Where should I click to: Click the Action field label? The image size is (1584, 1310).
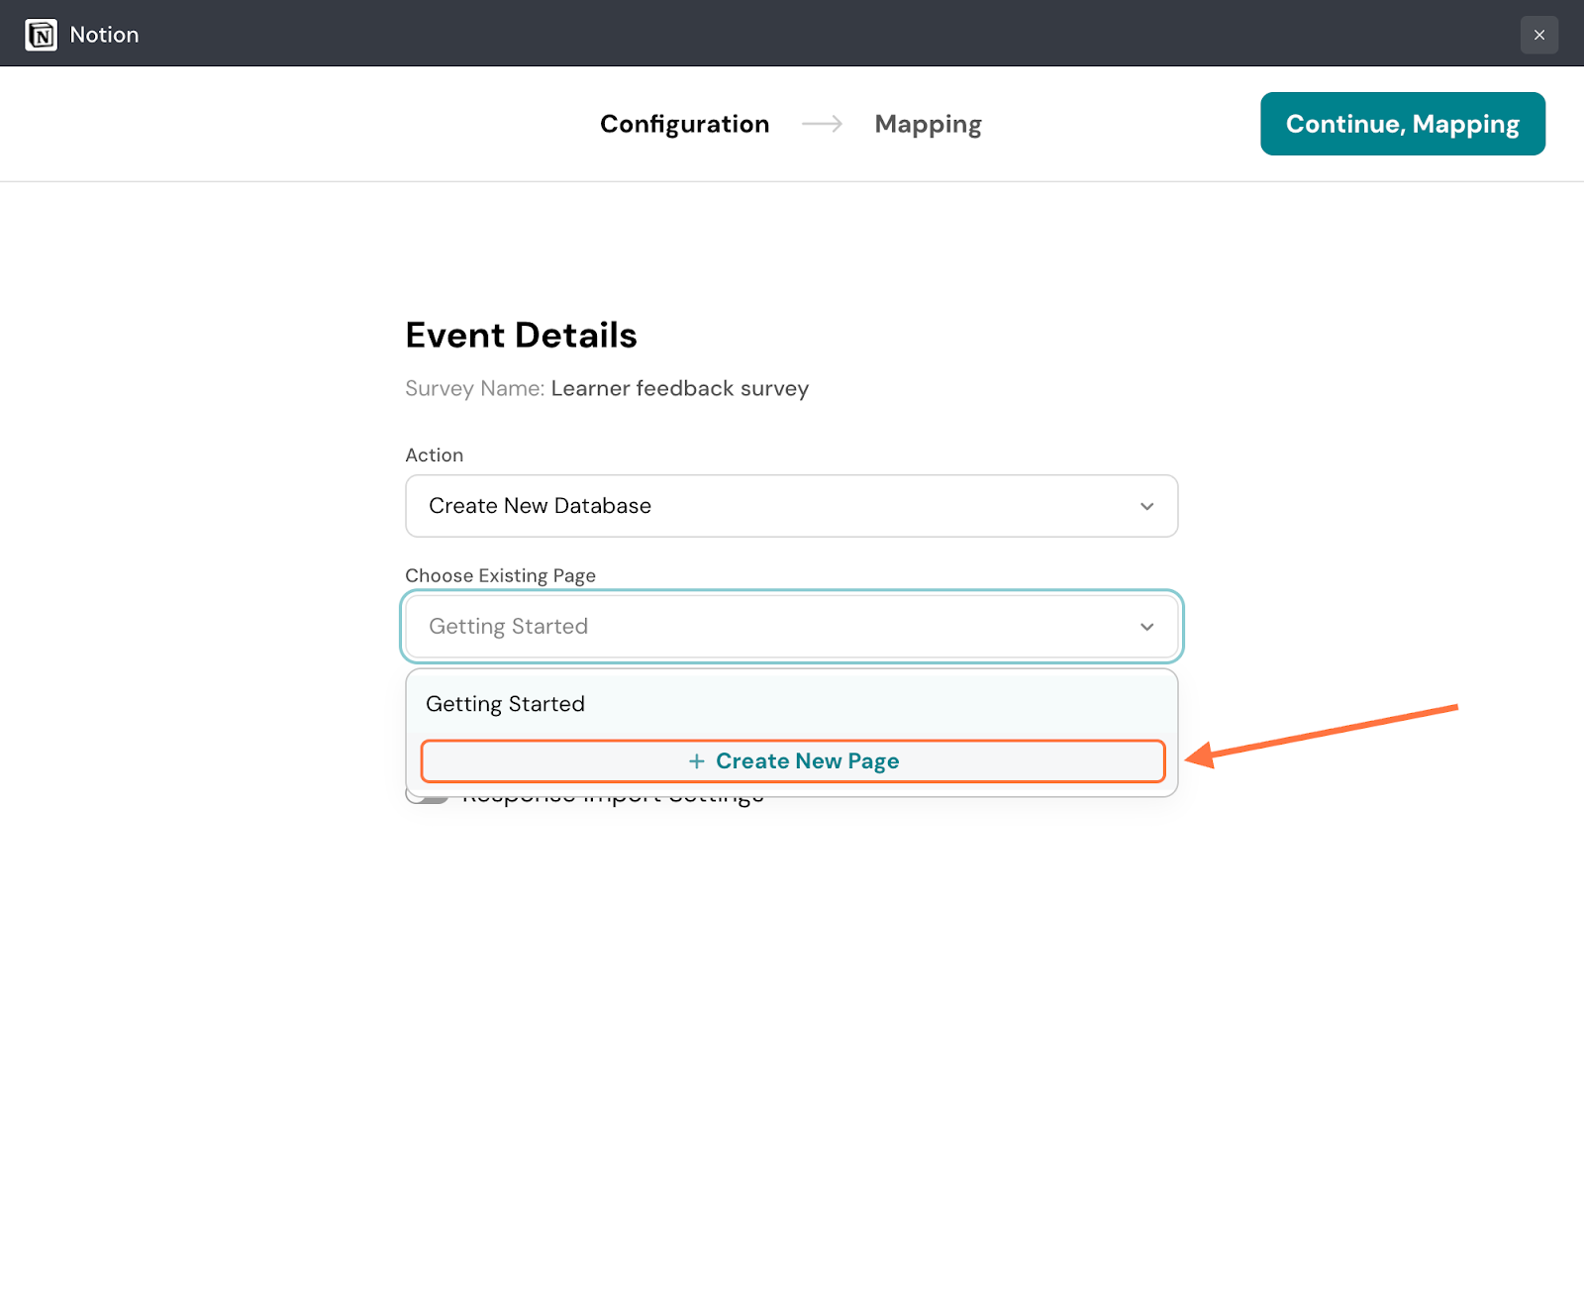click(434, 455)
